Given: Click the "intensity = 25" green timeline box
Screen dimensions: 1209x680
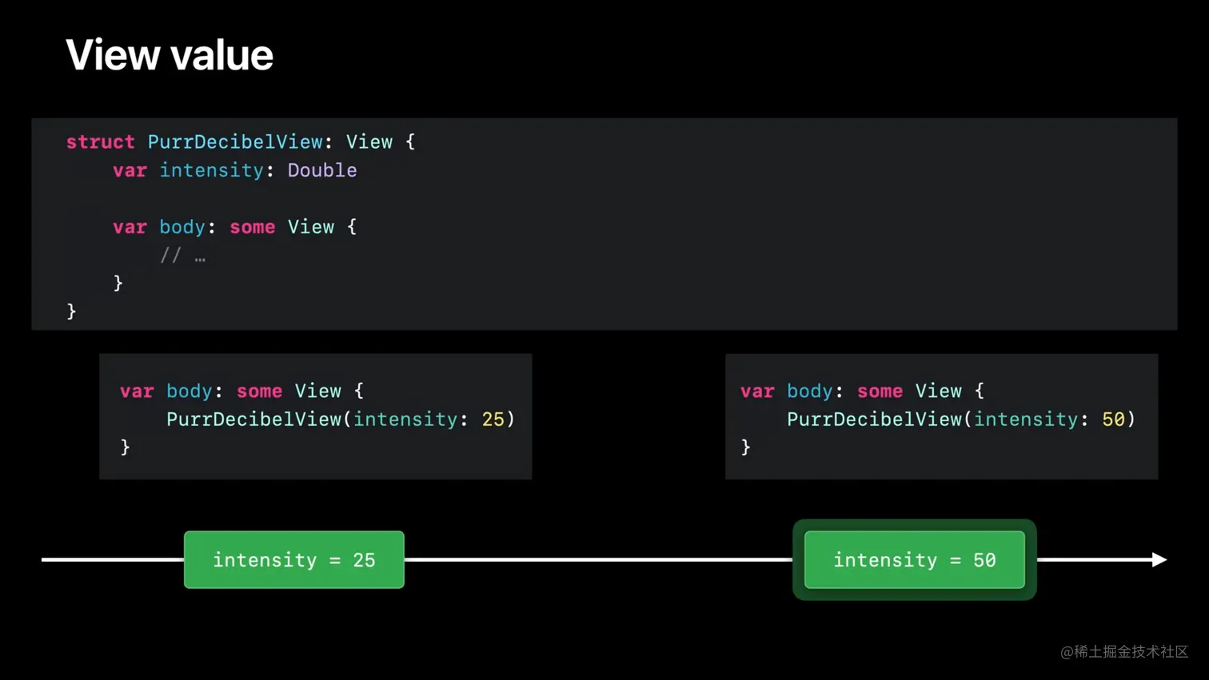Looking at the screenshot, I should [294, 560].
